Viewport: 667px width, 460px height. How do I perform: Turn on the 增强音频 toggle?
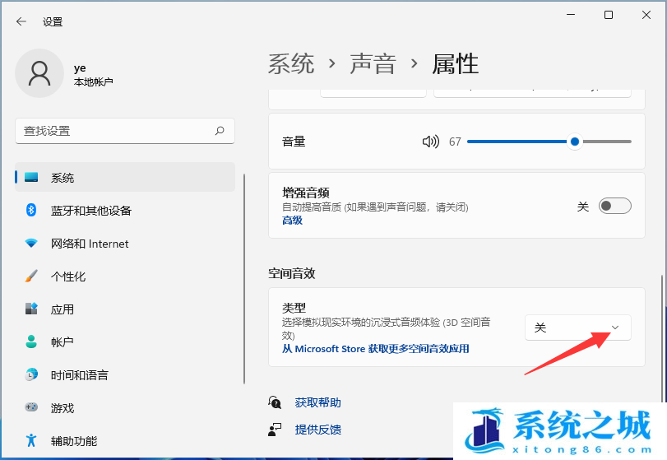point(614,206)
